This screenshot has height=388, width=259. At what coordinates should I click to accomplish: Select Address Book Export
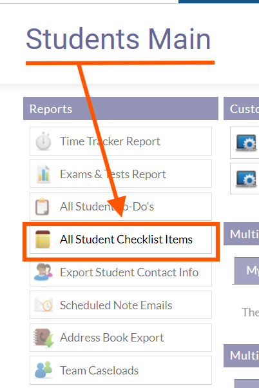(120, 338)
